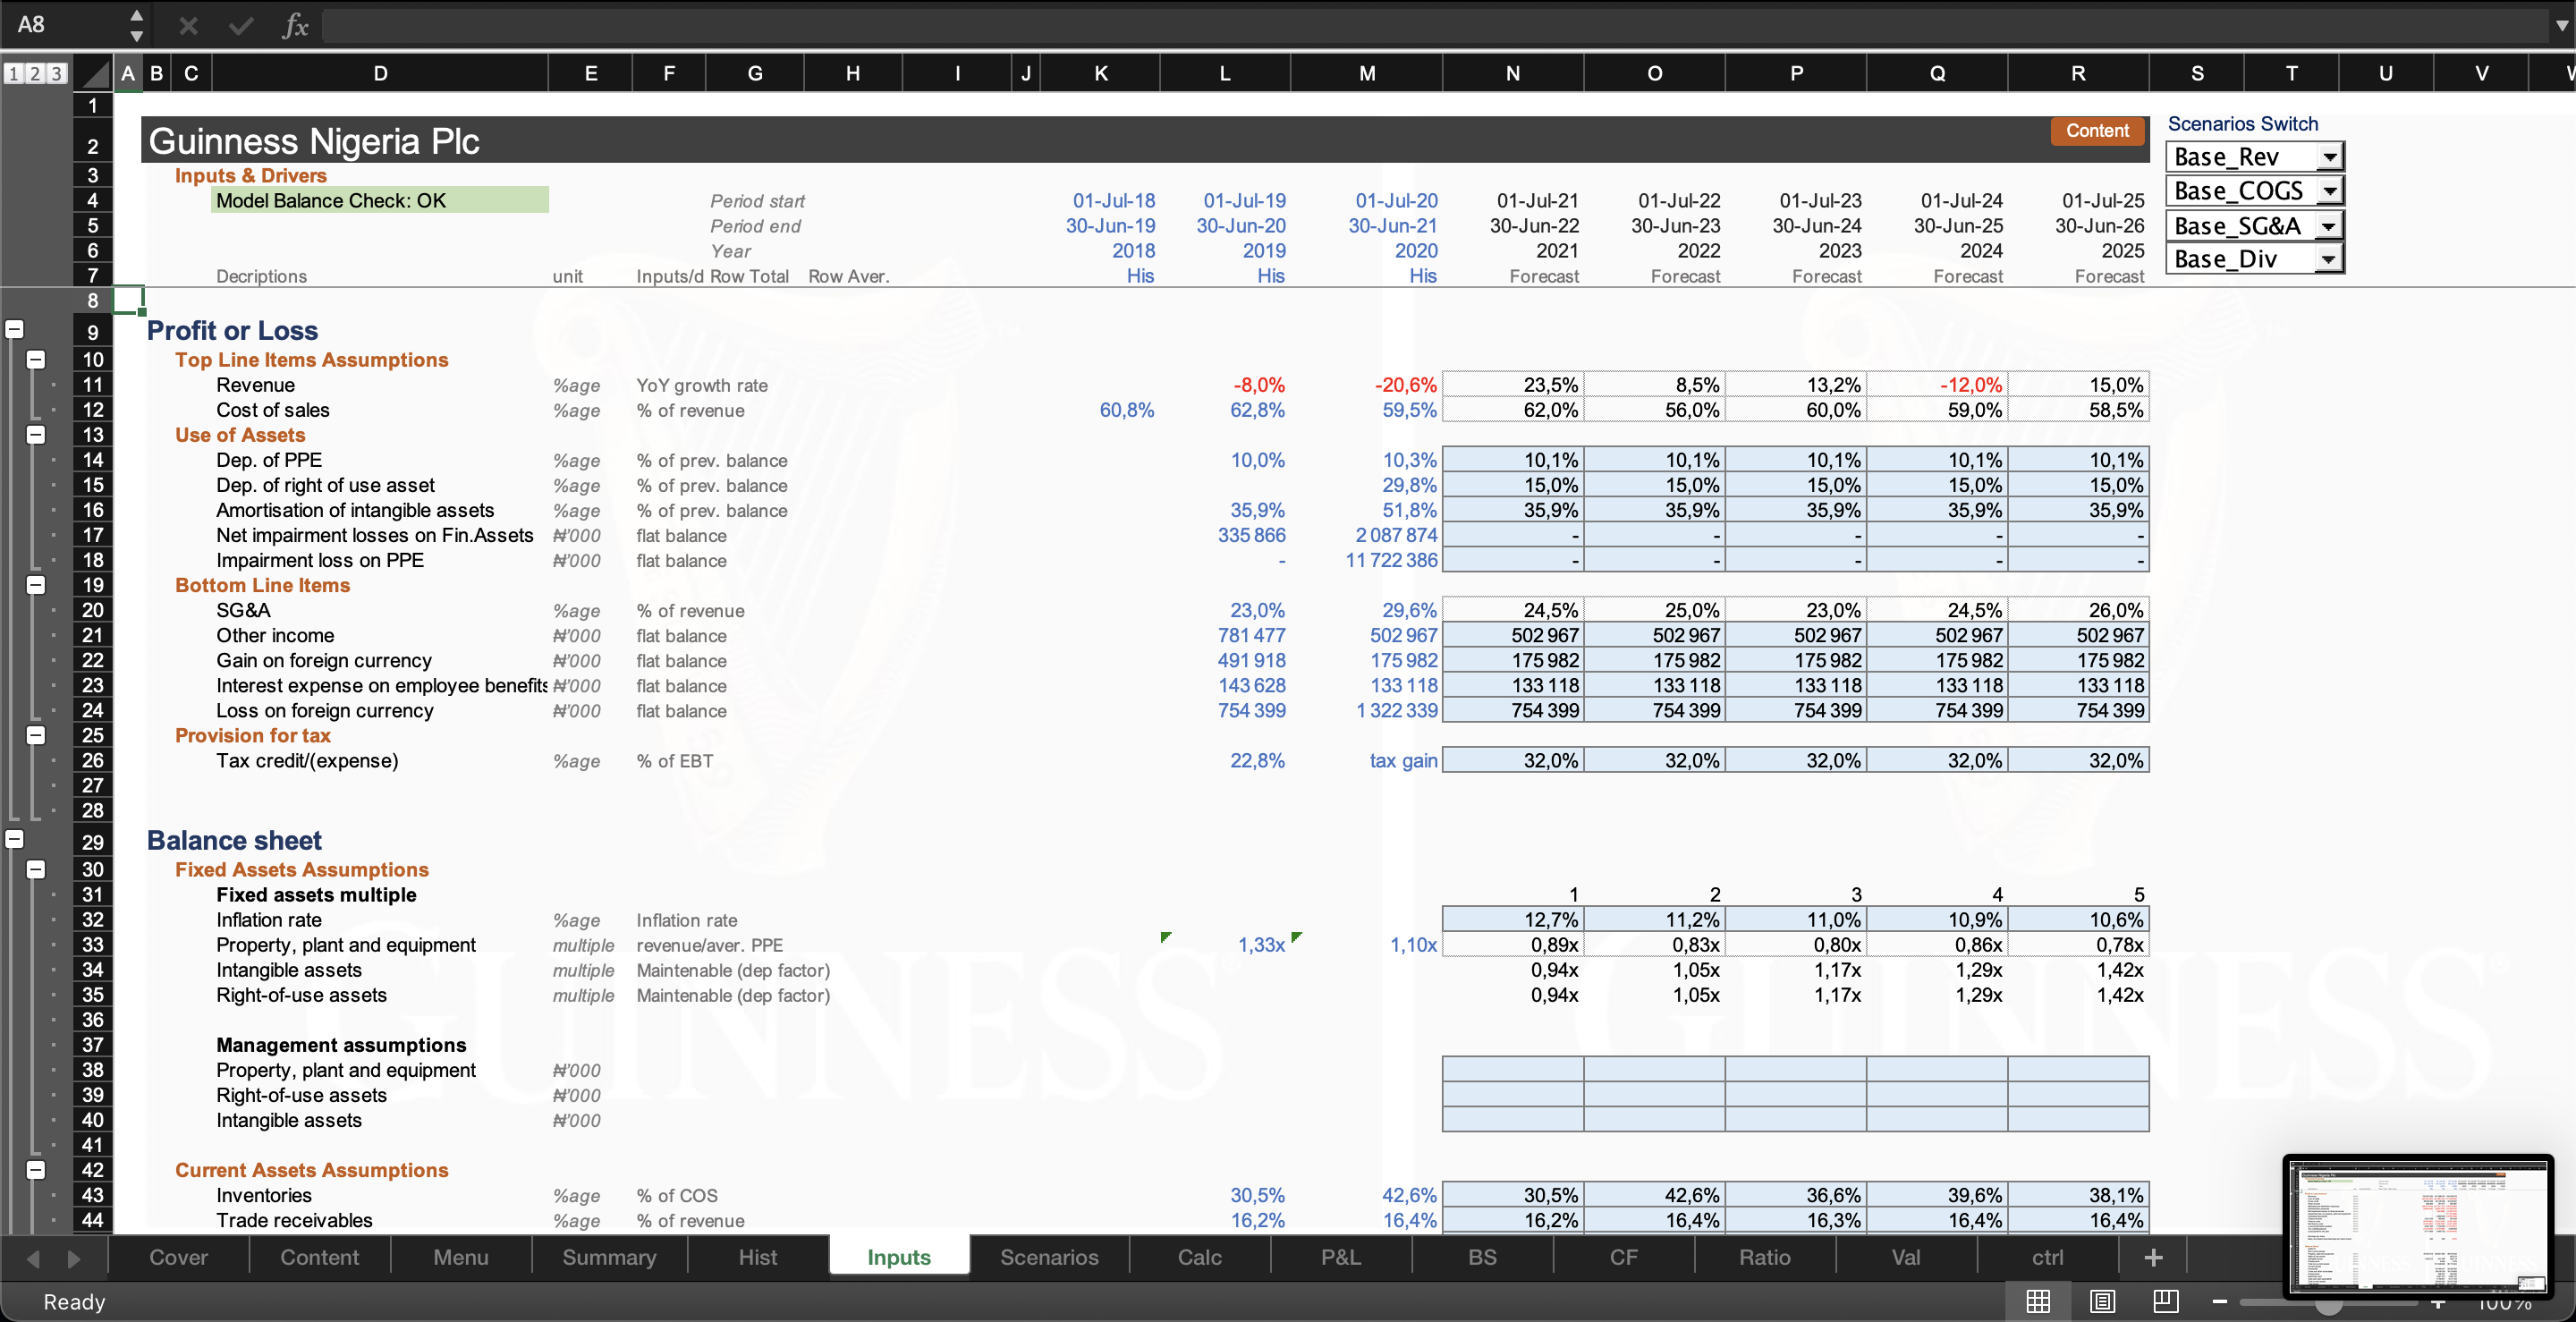Collapse Current Assets Assumptions group at row 42
Viewport: 2576px width, 1322px height.
pyautogui.click(x=36, y=1169)
